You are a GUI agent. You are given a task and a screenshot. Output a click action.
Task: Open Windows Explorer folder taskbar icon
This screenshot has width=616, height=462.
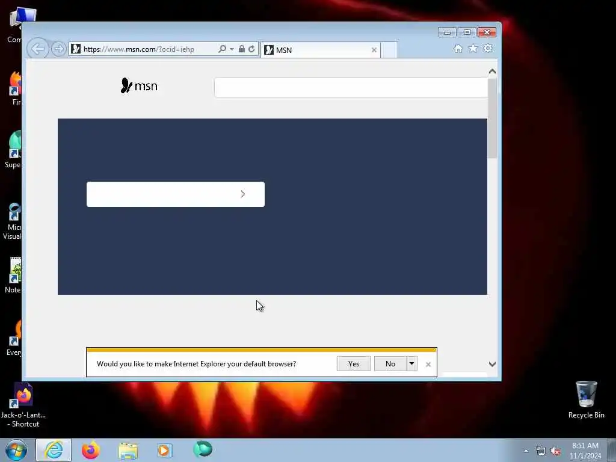pyautogui.click(x=128, y=451)
